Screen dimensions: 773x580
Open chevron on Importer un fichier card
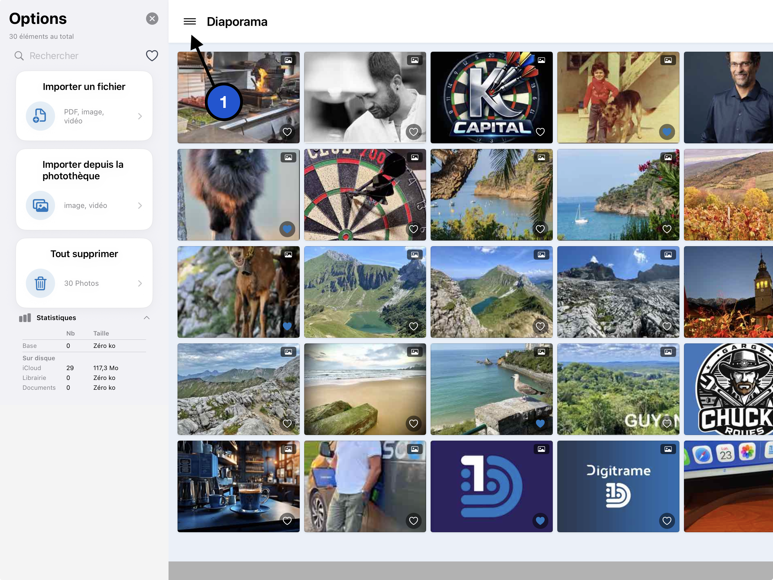coord(140,116)
